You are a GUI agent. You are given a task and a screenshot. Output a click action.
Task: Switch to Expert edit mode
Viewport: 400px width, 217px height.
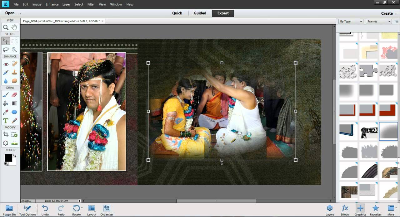coord(223,13)
